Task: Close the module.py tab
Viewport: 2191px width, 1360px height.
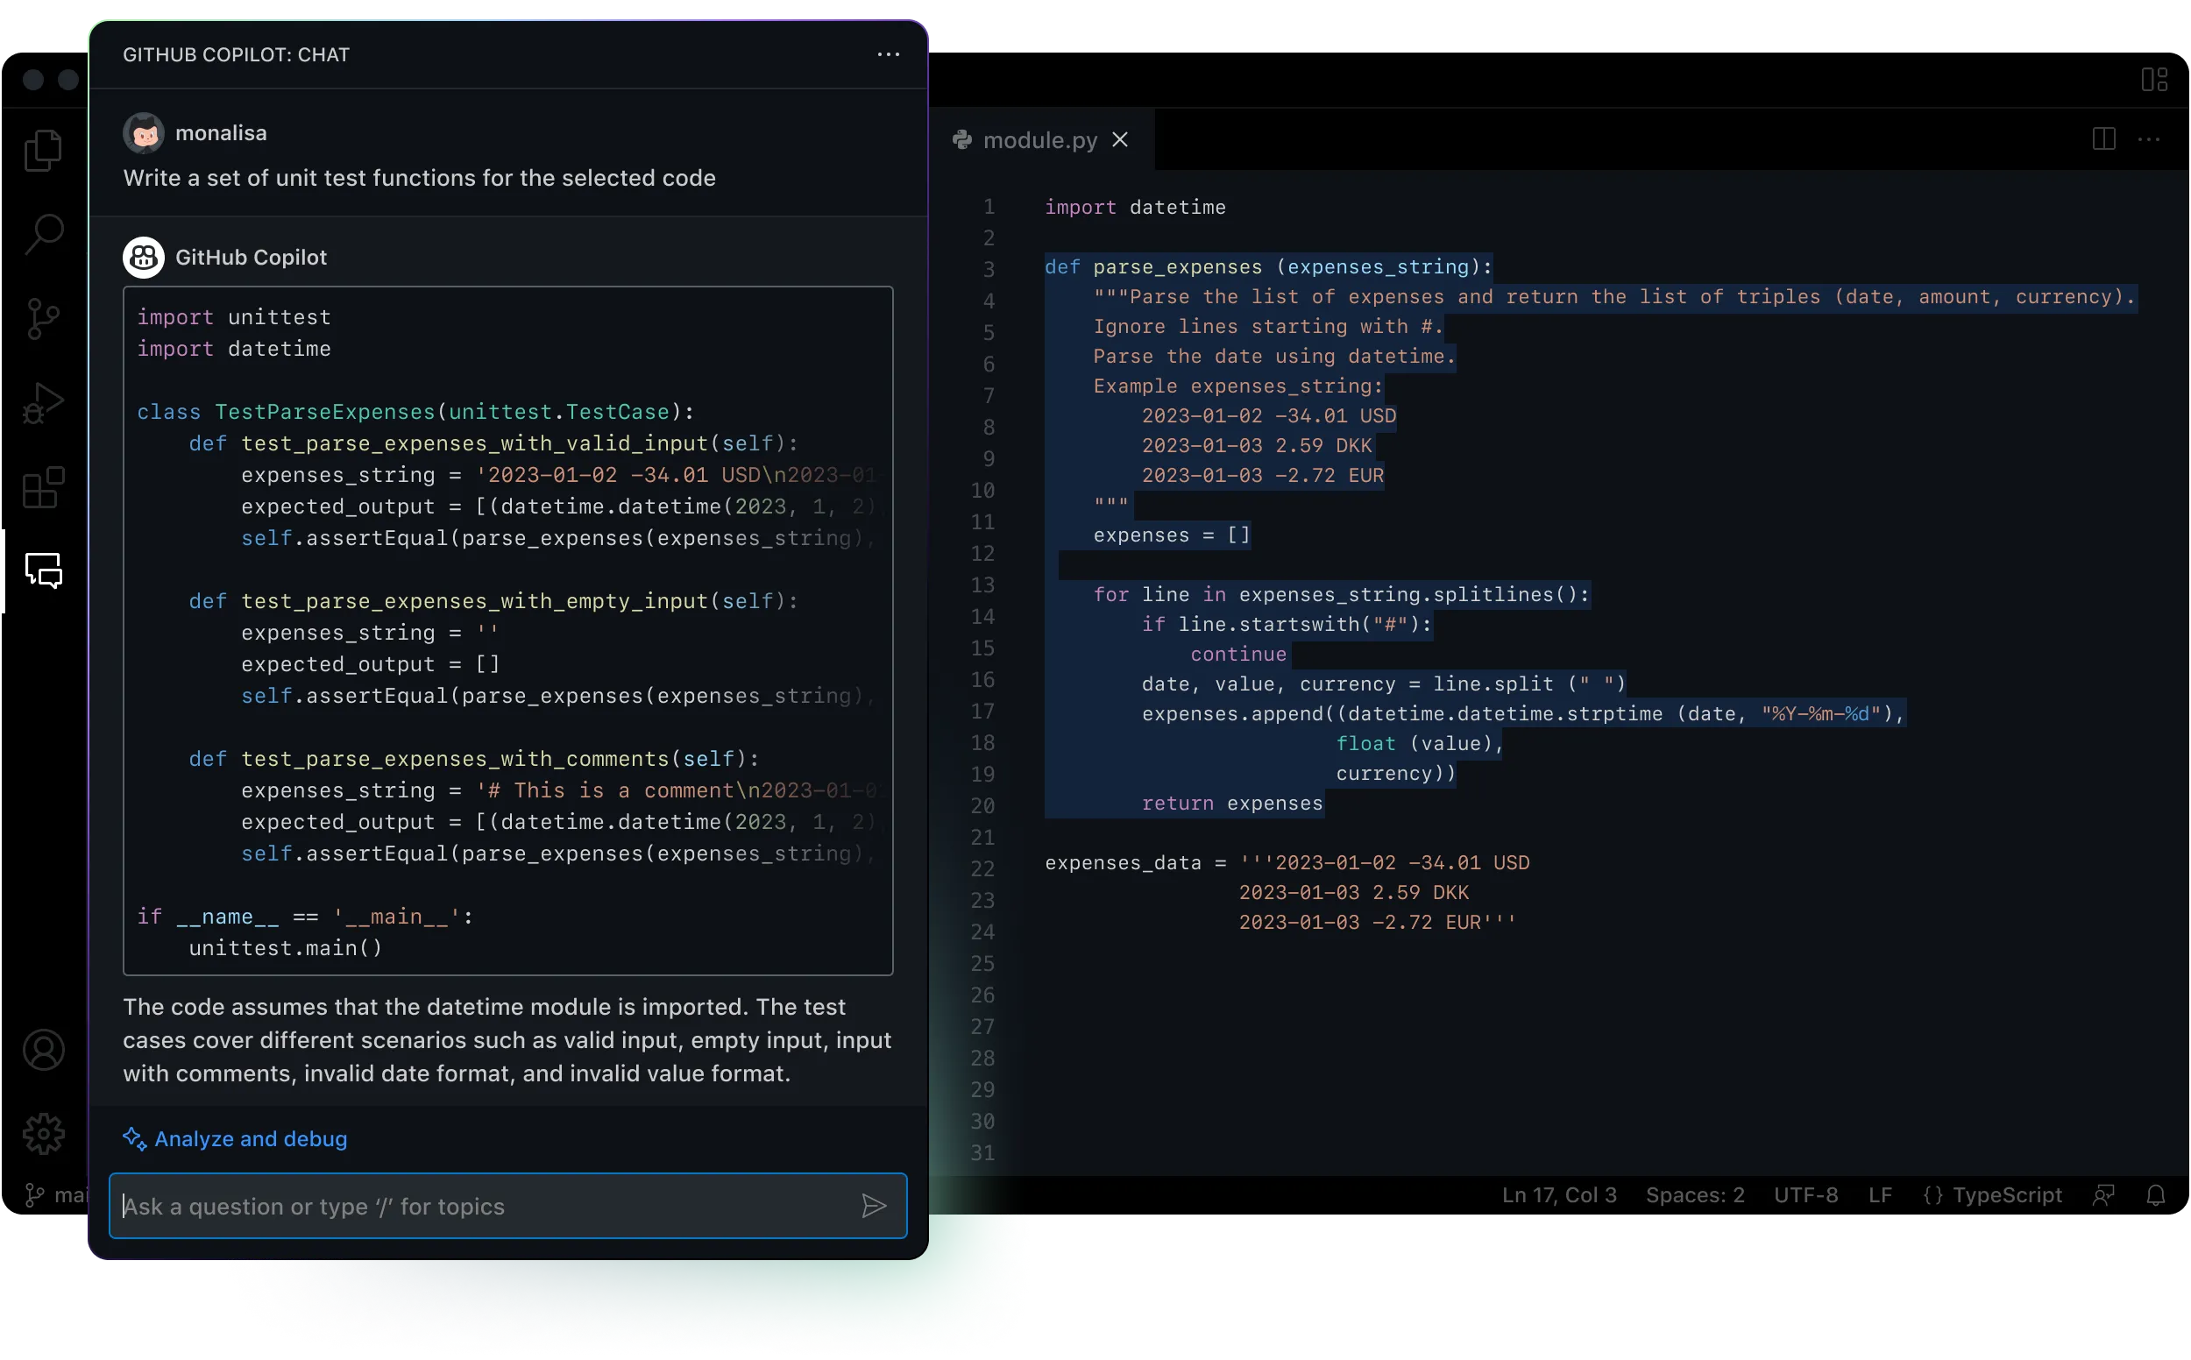Action: click(1120, 139)
